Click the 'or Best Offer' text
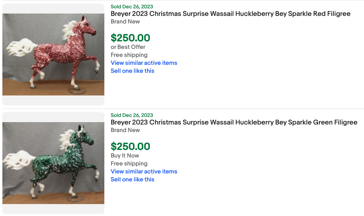 click(x=128, y=47)
